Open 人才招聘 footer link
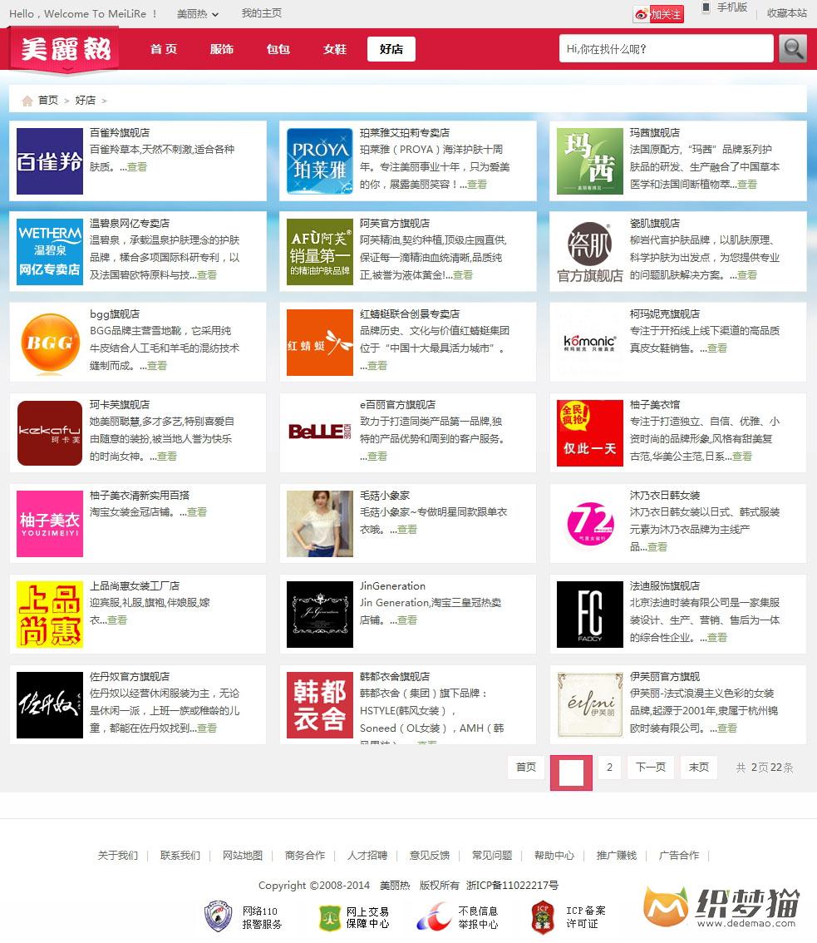Viewport: 817px width, 943px height. click(367, 855)
